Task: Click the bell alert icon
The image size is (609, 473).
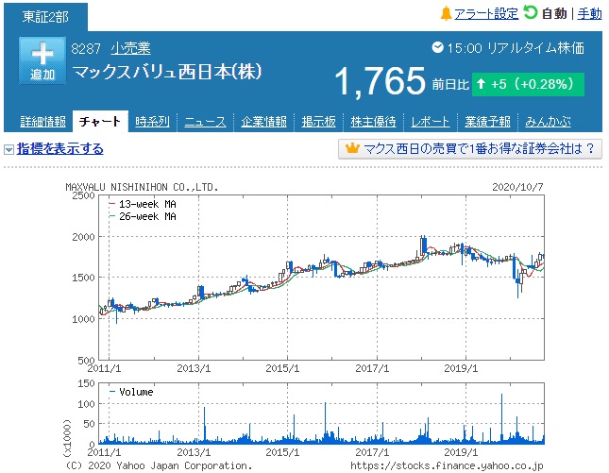Action: click(446, 13)
